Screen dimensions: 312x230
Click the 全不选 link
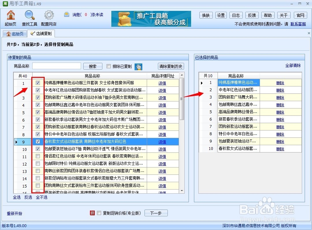click(x=41, y=197)
